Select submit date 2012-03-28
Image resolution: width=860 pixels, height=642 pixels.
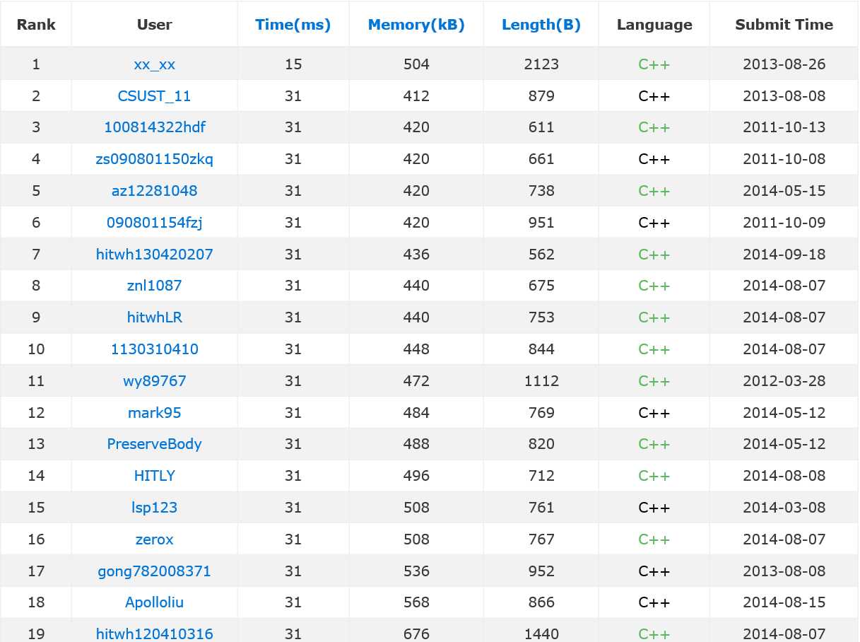point(784,381)
